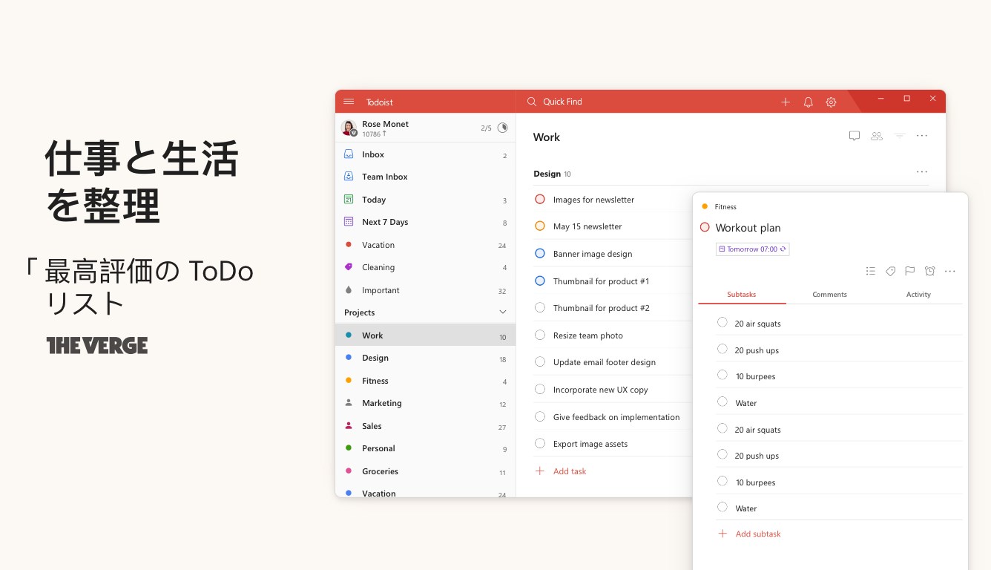The height and width of the screenshot is (570, 991).
Task: Switch to Comments tab
Action: pyautogui.click(x=830, y=295)
